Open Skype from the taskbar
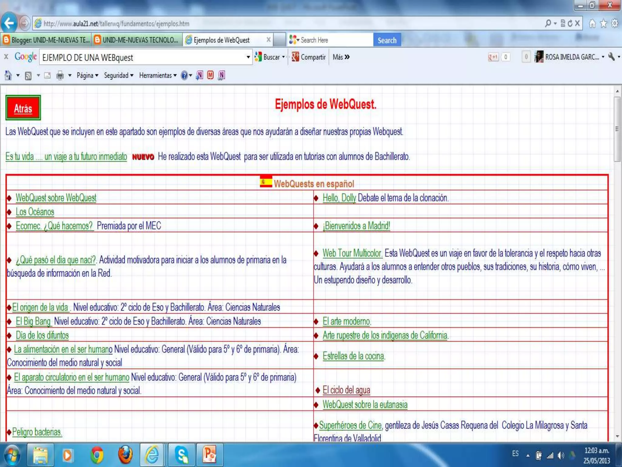Image resolution: width=622 pixels, height=467 pixels. pyautogui.click(x=181, y=455)
